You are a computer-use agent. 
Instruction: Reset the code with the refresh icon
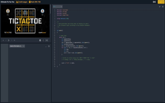(x=160, y=7)
